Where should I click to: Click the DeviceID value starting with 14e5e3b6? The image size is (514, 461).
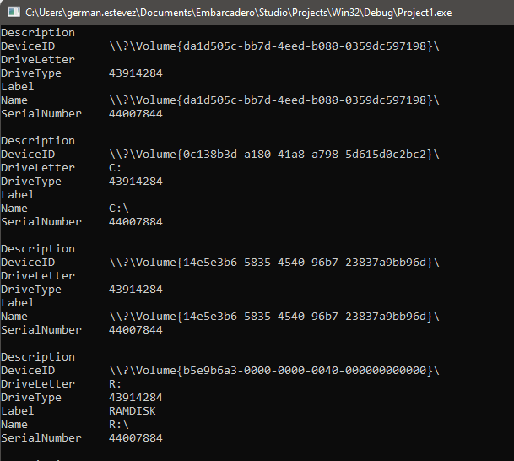coord(274,263)
